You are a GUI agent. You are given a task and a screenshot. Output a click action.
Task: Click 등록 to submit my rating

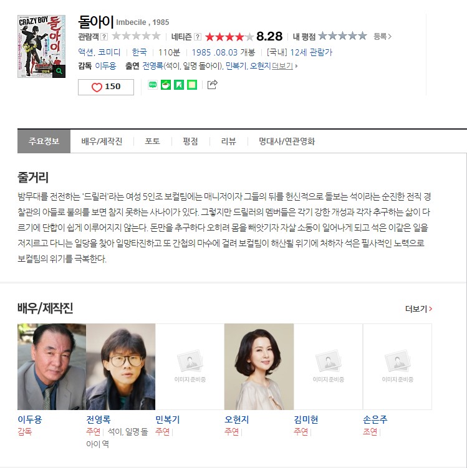pos(382,36)
